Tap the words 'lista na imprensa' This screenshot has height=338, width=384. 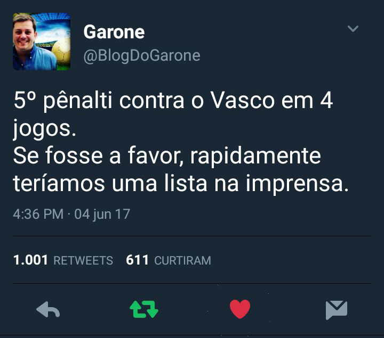pyautogui.click(x=256, y=183)
